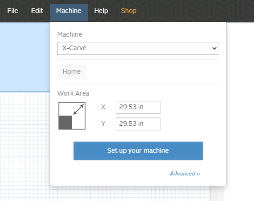Focus the X work area input
Viewport: 254px width, 201px height.
point(138,107)
